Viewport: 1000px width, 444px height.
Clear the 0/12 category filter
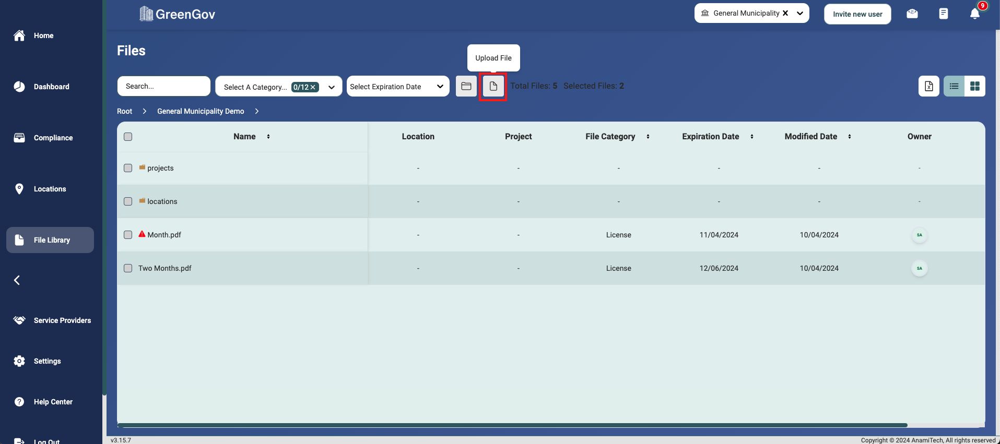coord(313,87)
